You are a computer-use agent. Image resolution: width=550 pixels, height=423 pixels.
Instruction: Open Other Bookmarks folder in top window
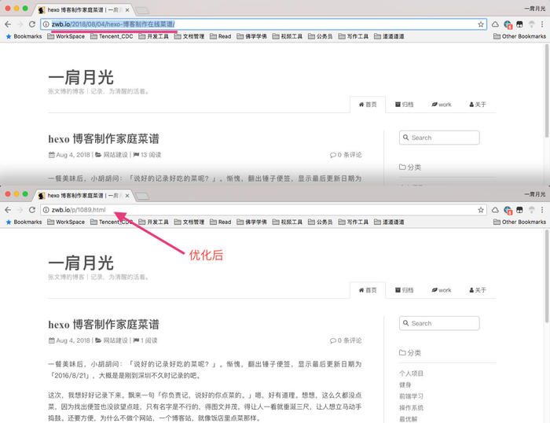519,36
